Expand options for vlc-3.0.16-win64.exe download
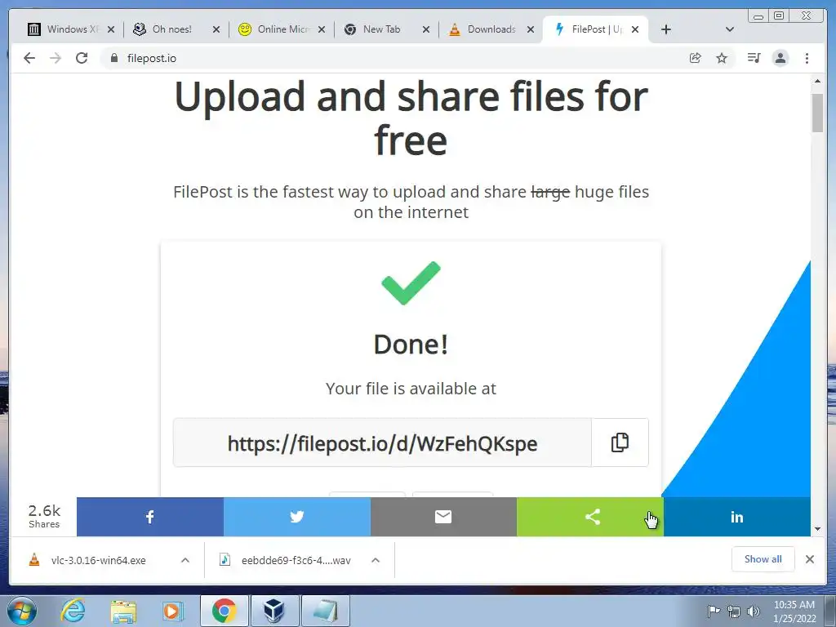Screen dimensions: 836x627 (185, 560)
